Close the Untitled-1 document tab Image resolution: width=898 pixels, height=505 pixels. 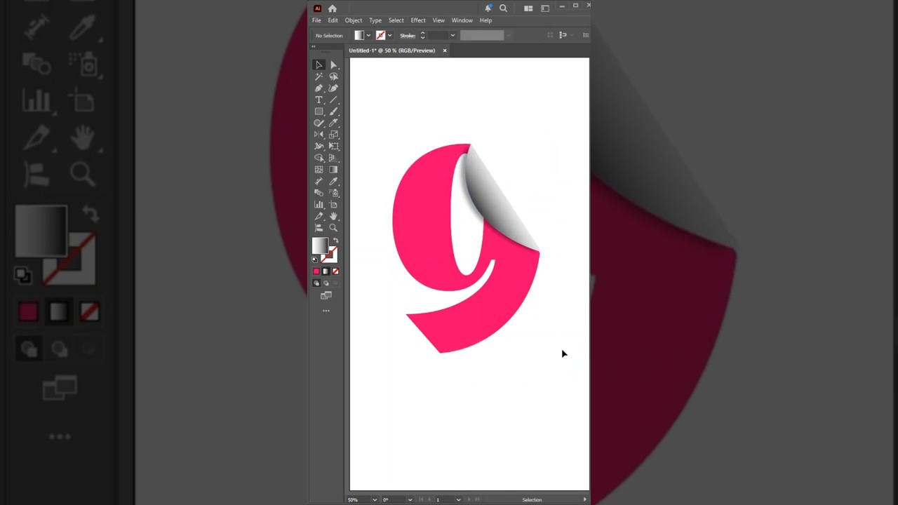click(444, 50)
